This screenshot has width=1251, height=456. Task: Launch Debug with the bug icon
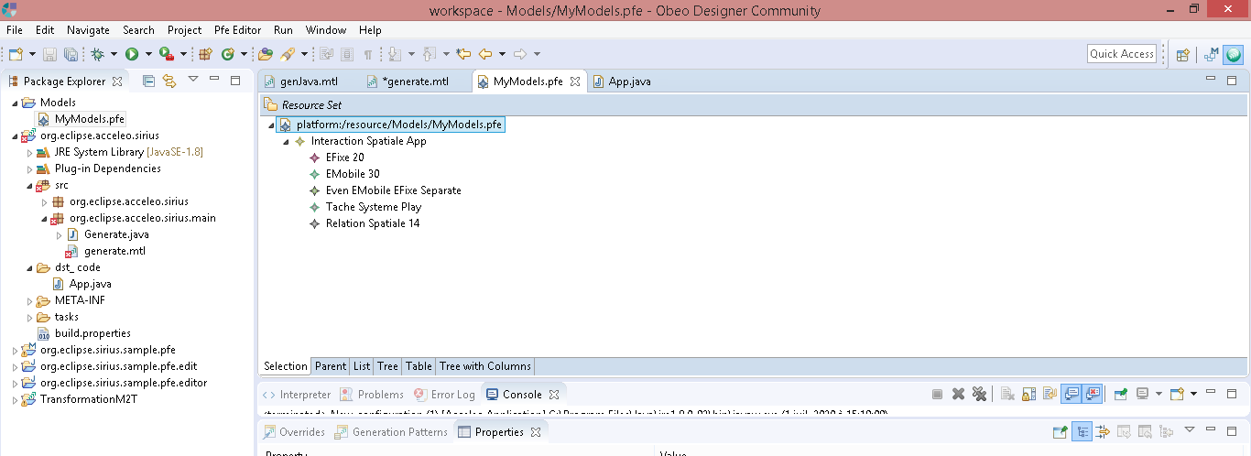click(98, 54)
